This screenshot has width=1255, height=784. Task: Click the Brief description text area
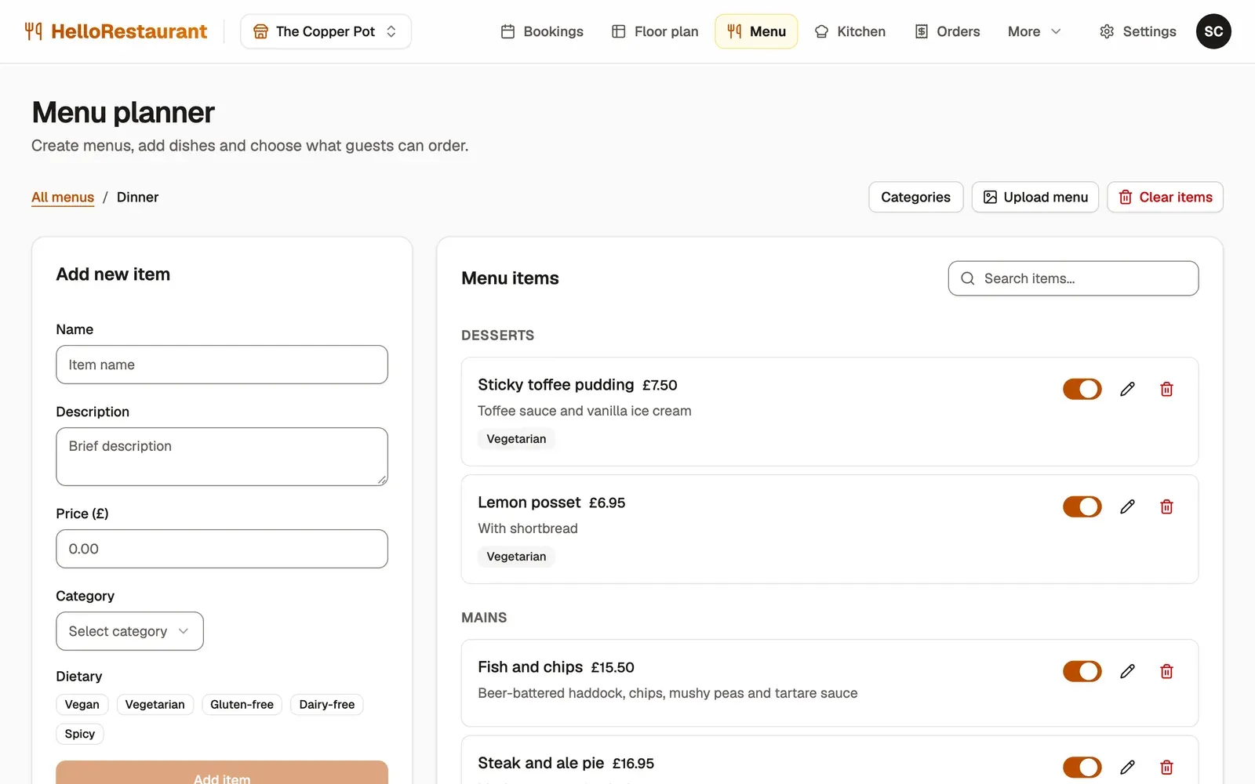click(222, 456)
